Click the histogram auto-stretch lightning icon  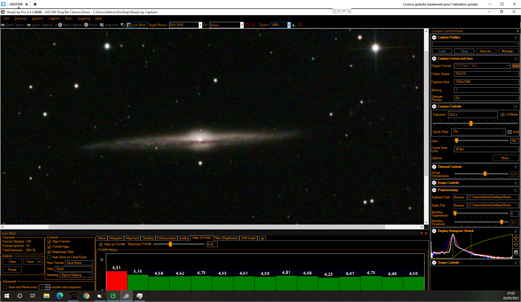[516, 238]
